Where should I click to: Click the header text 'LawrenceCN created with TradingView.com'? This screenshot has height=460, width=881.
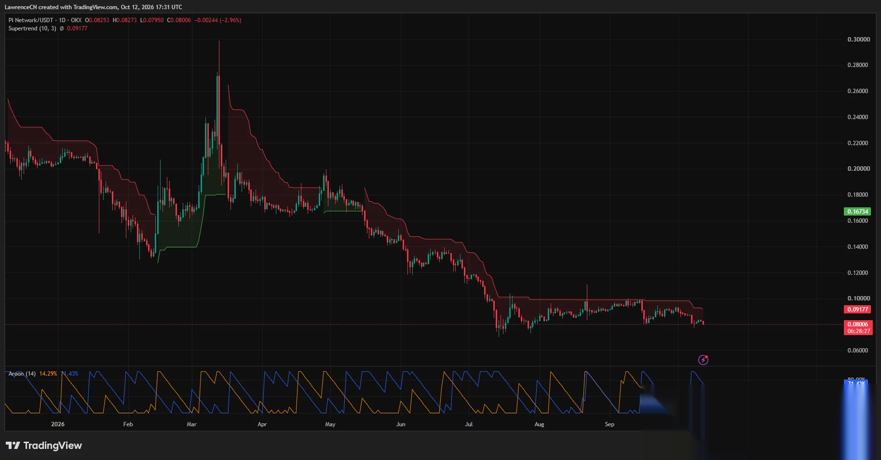[61, 7]
